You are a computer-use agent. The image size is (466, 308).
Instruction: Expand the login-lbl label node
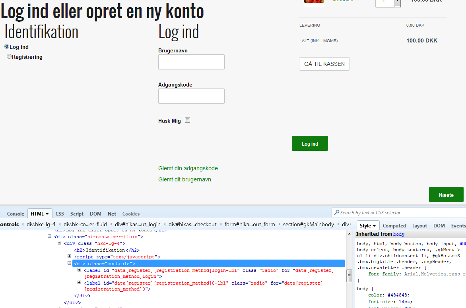[x=80, y=270]
